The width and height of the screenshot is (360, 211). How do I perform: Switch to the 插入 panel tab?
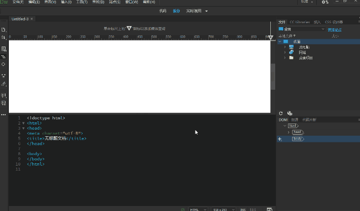[317, 22]
